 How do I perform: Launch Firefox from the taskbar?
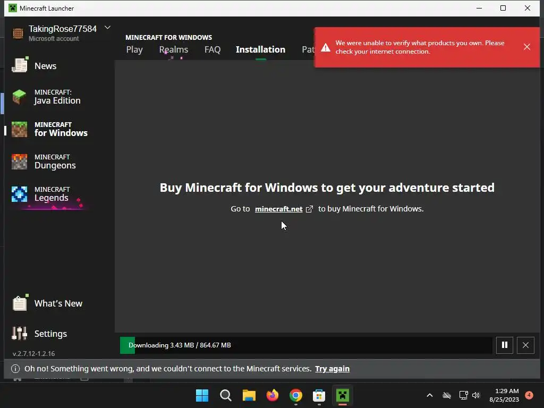coord(273,395)
